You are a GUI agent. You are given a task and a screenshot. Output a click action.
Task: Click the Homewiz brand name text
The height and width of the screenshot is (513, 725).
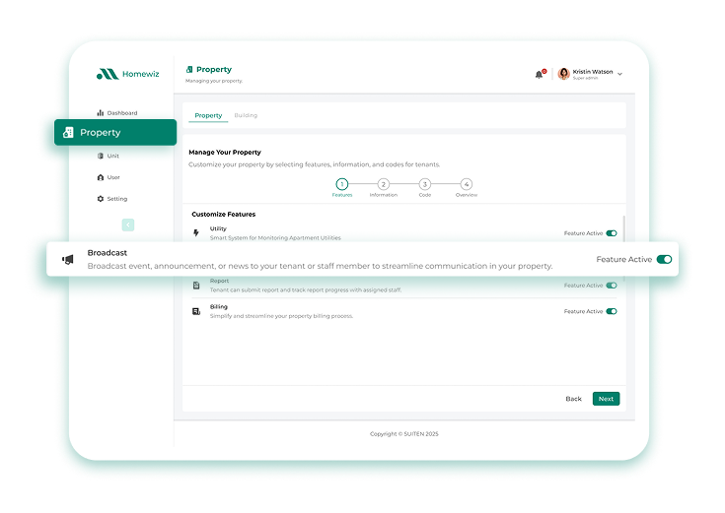pos(140,74)
